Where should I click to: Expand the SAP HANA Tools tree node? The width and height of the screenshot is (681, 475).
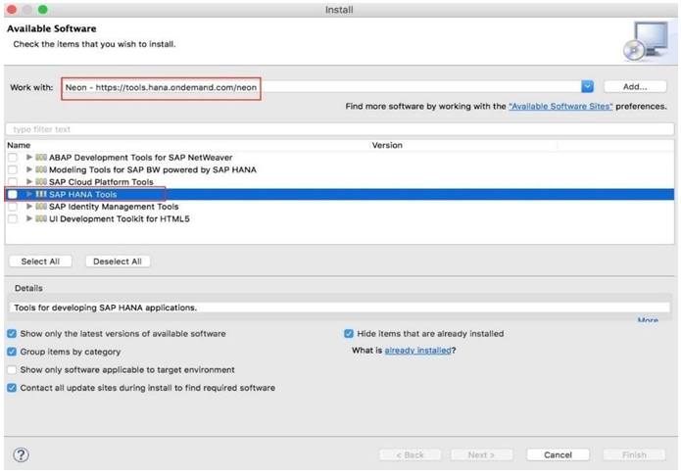(x=29, y=194)
